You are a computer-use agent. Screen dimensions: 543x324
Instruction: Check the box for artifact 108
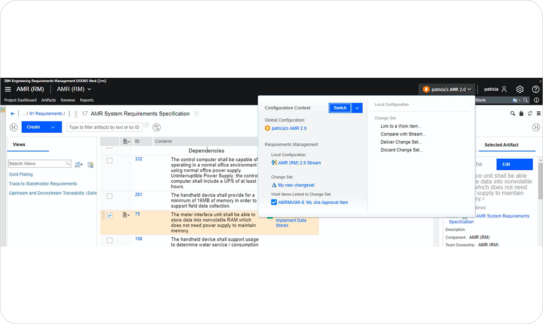[x=110, y=240]
